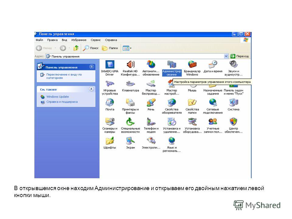292x219 pixels.
Task: Open the Windows Update link
Action: 57,97
